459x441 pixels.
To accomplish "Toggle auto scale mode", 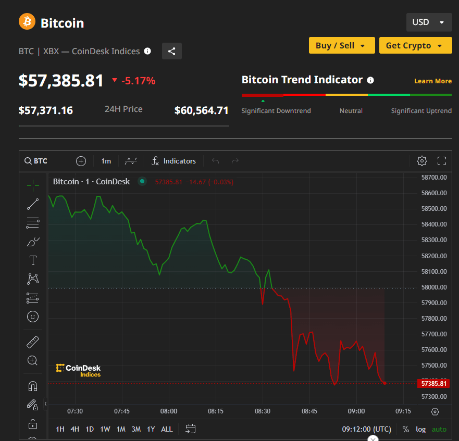I will coord(439,429).
